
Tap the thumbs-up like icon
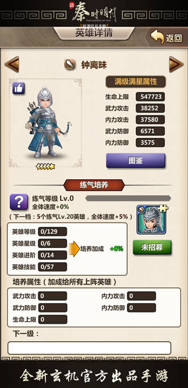pyautogui.click(x=18, y=88)
